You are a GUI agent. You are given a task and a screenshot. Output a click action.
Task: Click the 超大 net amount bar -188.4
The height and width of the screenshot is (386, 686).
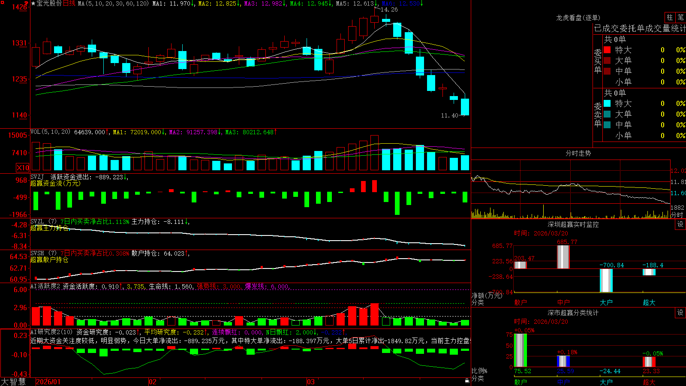click(649, 272)
